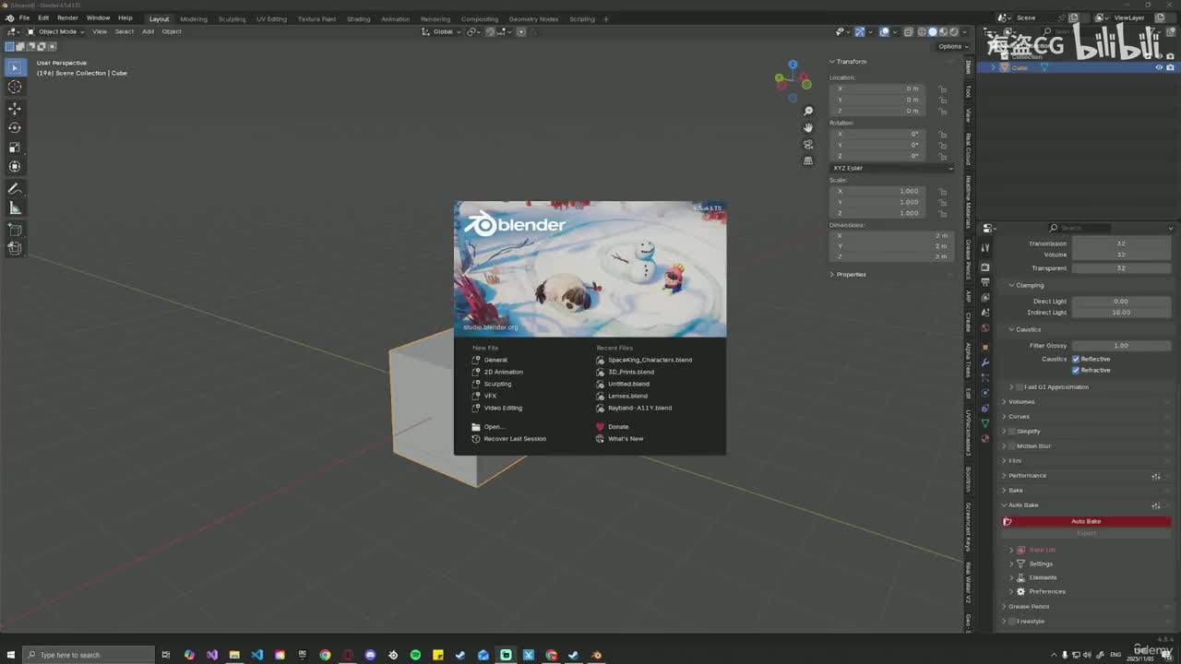This screenshot has width=1181, height=664.
Task: Select the Annotate tool
Action: [15, 189]
